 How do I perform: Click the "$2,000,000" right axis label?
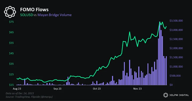176,48
